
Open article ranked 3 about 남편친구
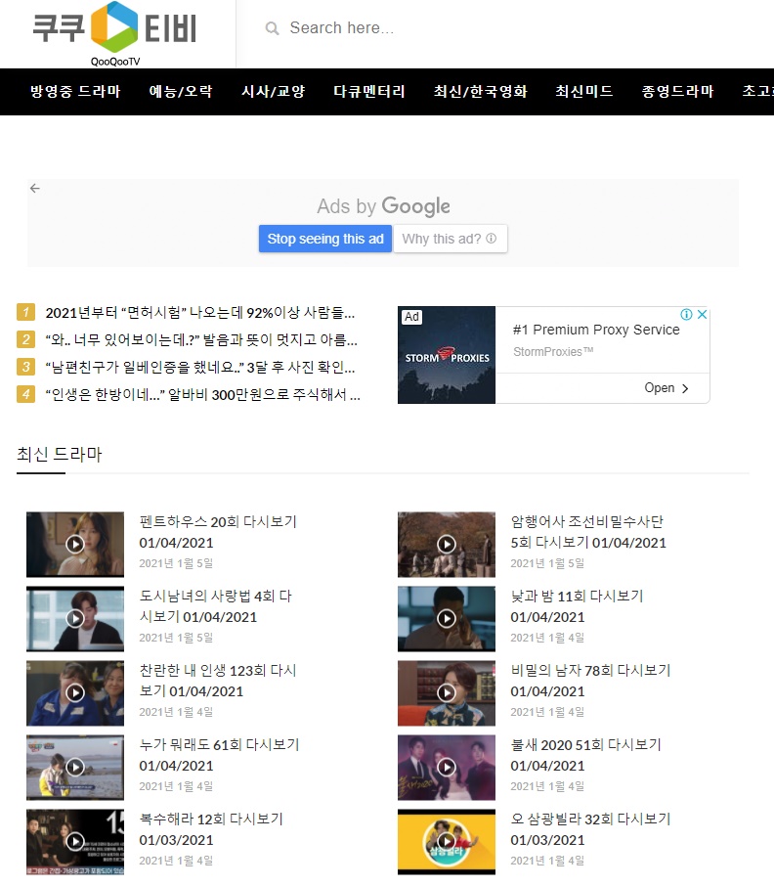(199, 368)
